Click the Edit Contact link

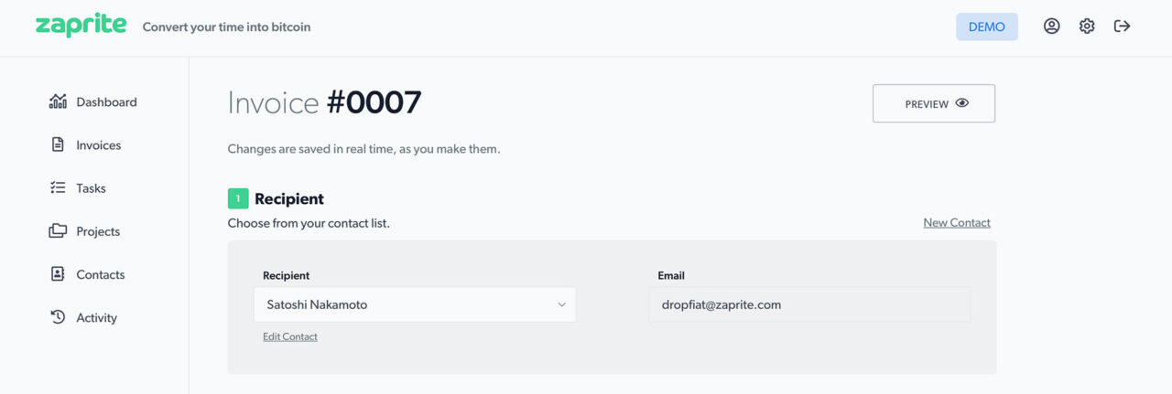coord(290,336)
